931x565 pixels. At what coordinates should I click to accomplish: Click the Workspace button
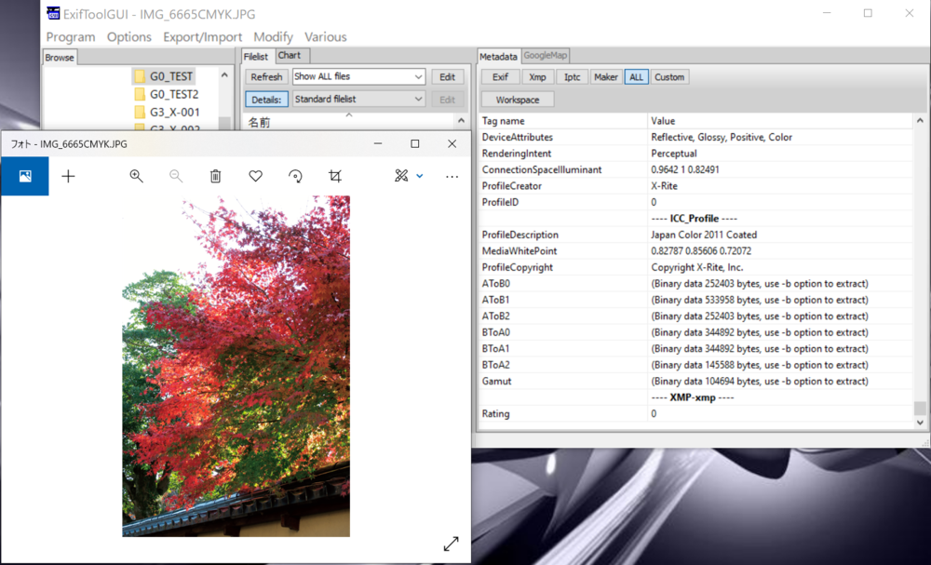(x=518, y=99)
